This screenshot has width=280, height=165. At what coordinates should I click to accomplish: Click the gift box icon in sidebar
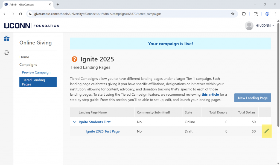pos(7,38)
